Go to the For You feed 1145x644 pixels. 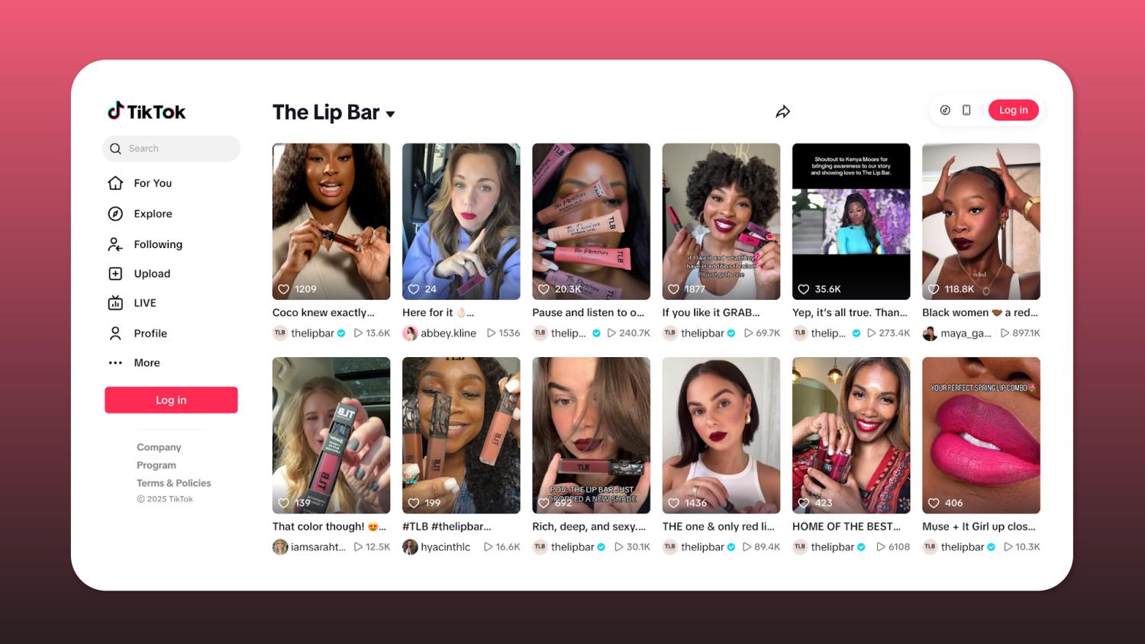pos(140,183)
